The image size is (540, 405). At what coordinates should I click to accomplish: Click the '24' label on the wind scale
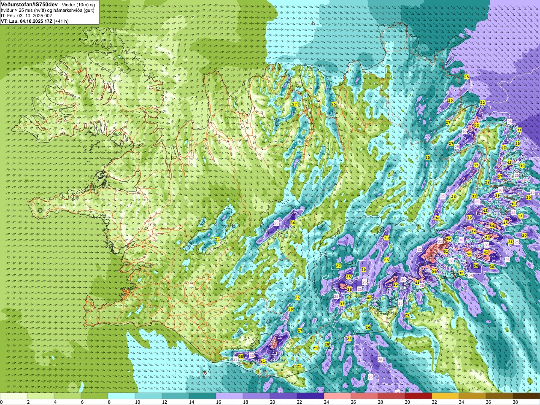327,402
